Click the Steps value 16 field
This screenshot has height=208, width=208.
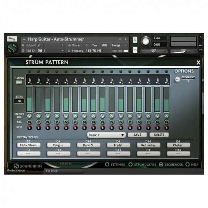click(x=19, y=101)
